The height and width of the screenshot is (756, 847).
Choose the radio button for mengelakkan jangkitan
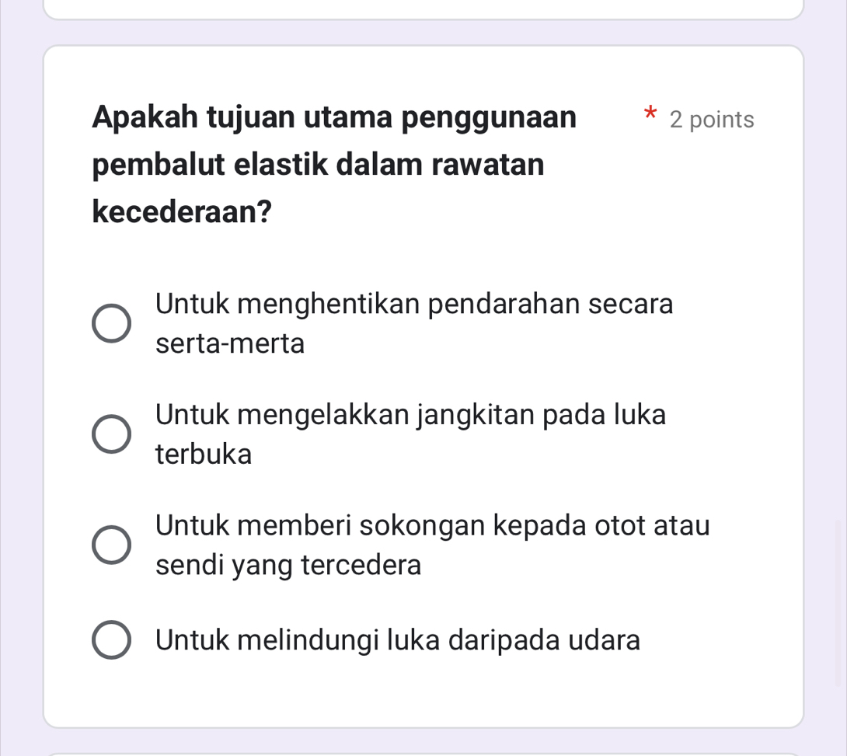(x=112, y=434)
